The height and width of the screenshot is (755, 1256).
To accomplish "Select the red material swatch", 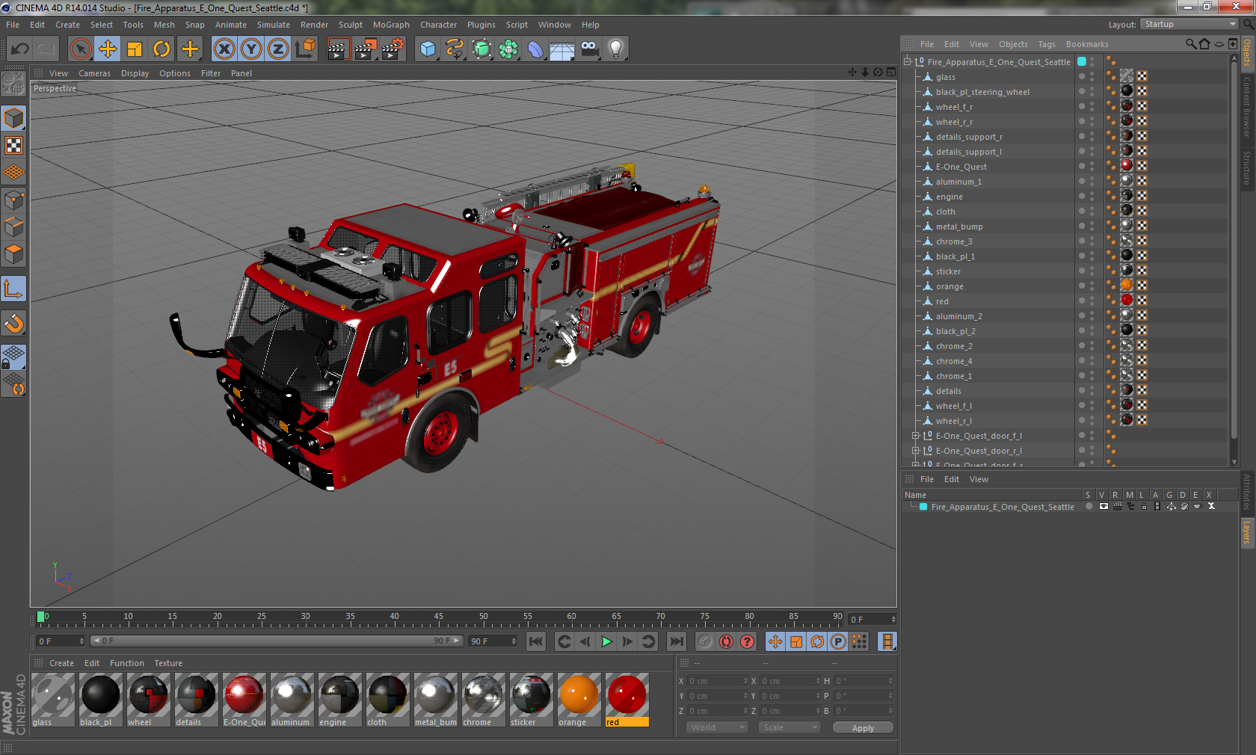I will [x=627, y=699].
